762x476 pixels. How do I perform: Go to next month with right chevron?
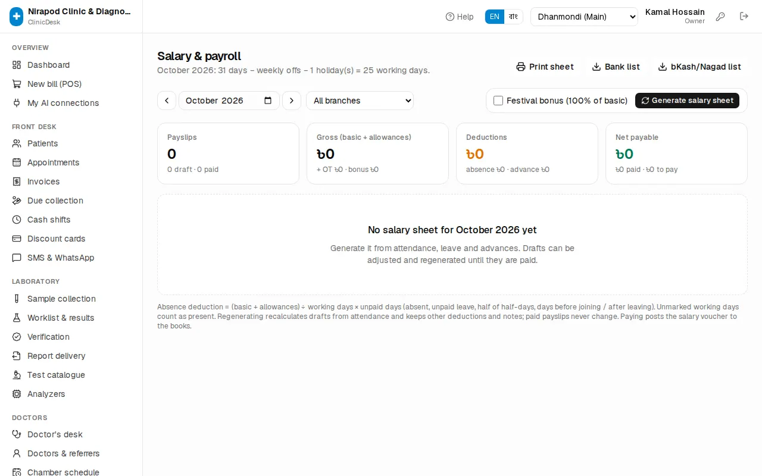pyautogui.click(x=292, y=101)
